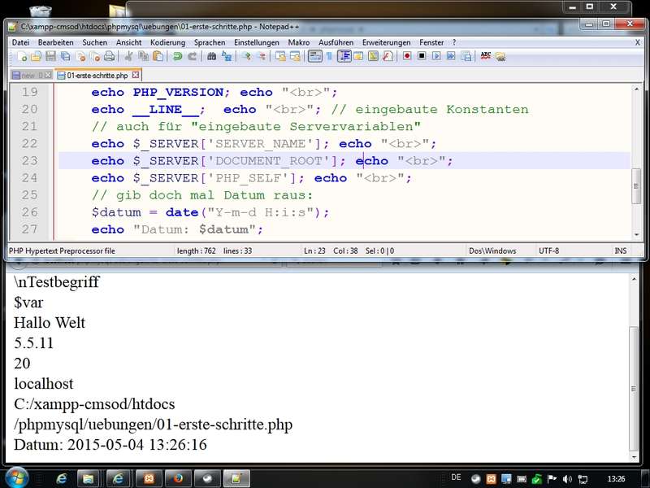
Task: Click the Cut scissors toolbar icon
Action: point(128,56)
